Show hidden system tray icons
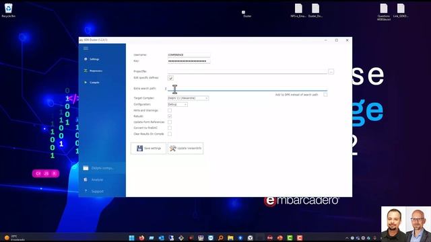Screen dimensions: 431x242 pos(347,238)
